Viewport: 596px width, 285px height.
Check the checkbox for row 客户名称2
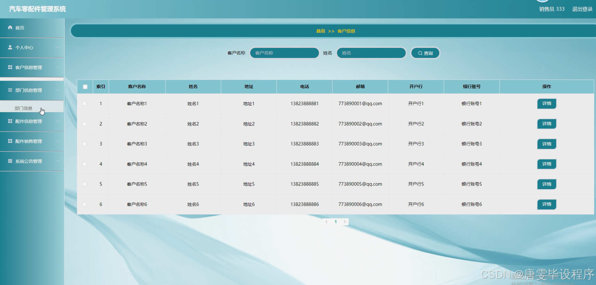[85, 124]
